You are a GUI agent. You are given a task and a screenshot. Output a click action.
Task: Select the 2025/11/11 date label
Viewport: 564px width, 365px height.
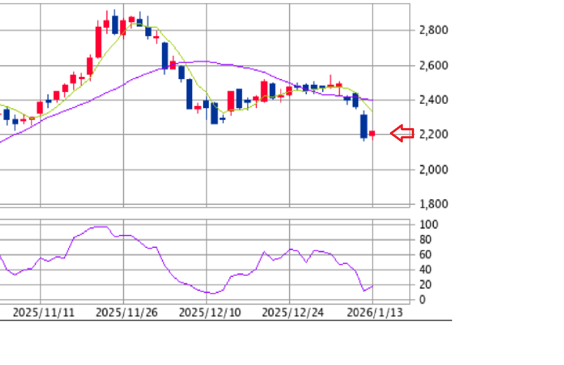43,312
